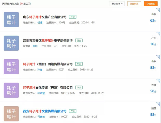Click the orange 导出数据 button
The width and height of the screenshot is (161, 123).
click(151, 4)
